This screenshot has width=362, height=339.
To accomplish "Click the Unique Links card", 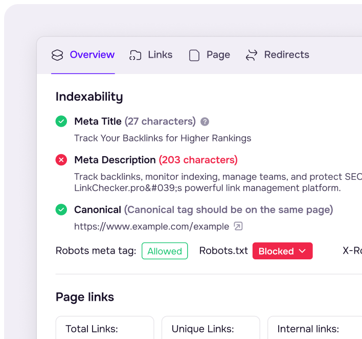I will tap(211, 328).
